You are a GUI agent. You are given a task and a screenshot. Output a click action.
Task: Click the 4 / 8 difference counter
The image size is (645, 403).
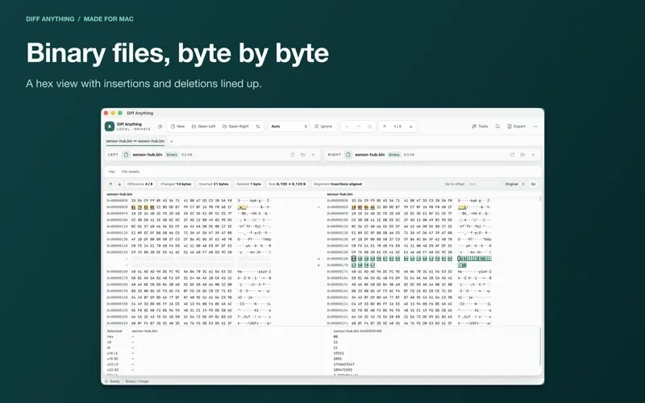[397, 127]
